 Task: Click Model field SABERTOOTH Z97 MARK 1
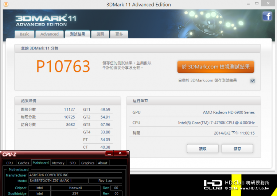coord(58,181)
